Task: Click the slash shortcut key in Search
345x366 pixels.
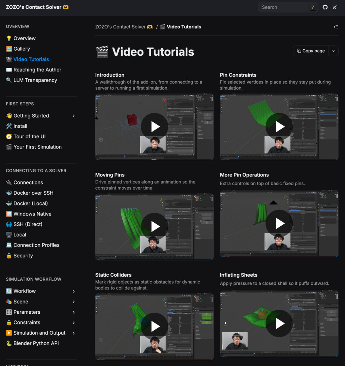Action: (x=313, y=7)
